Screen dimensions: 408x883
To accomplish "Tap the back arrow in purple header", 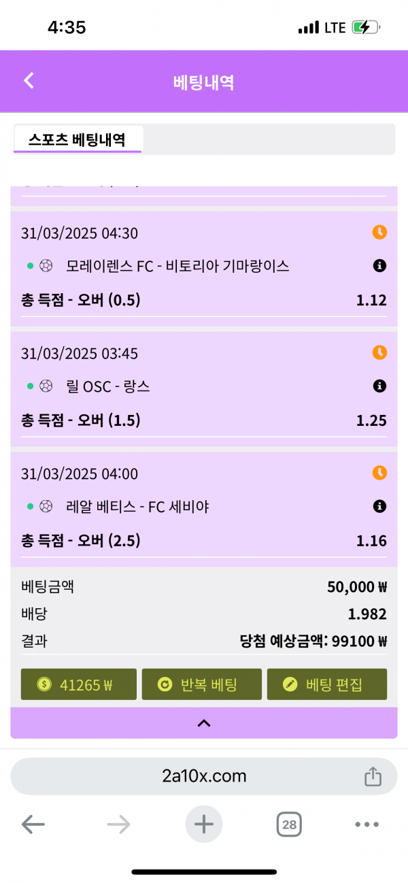I will point(29,81).
